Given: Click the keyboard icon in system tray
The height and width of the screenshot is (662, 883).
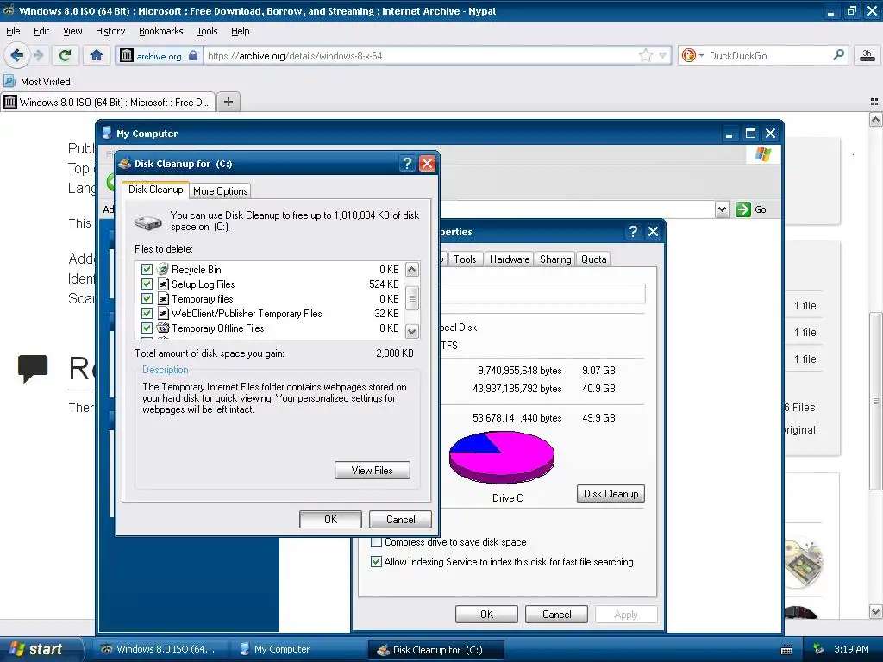Looking at the screenshot, I should [786, 650].
